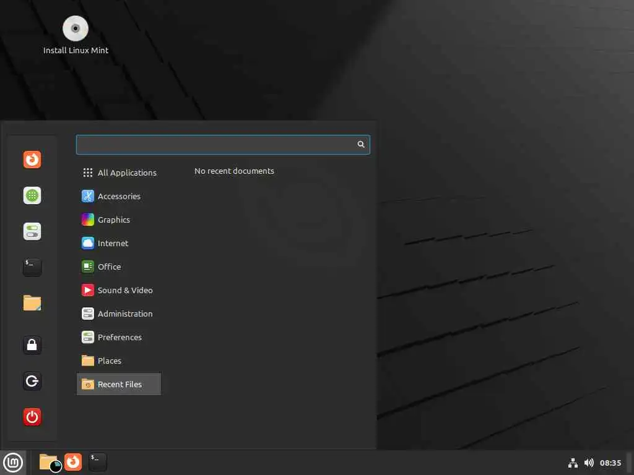Screen dimensions: 634x475
Task: Focus the menu search field
Action: 223,145
